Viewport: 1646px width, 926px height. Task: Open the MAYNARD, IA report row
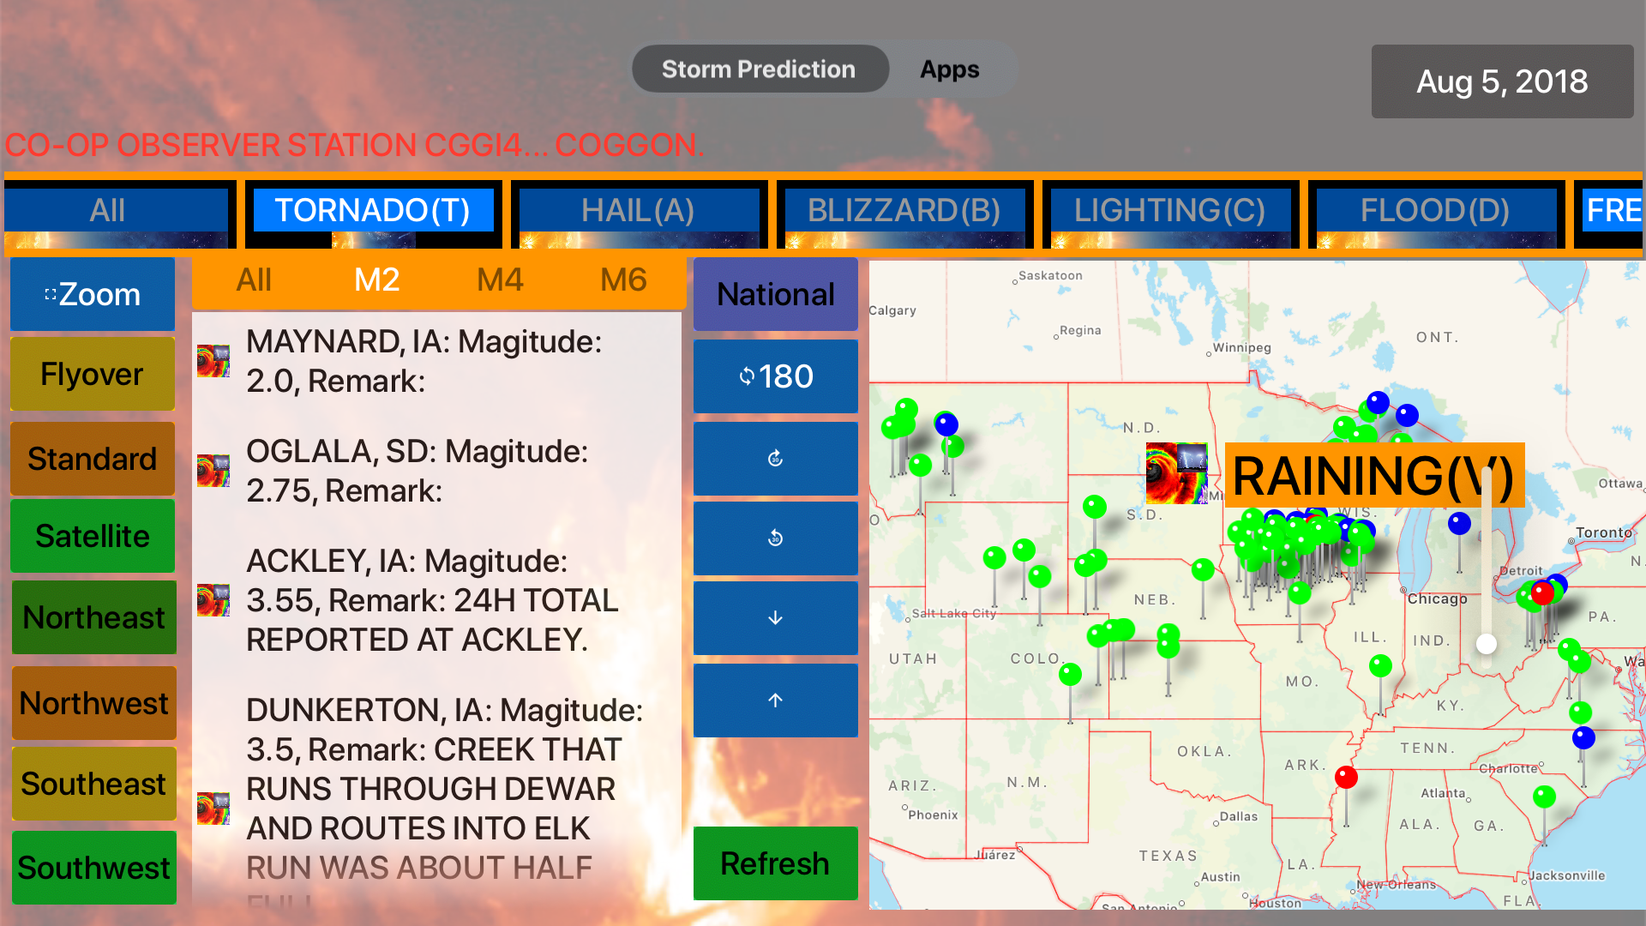coord(437,361)
